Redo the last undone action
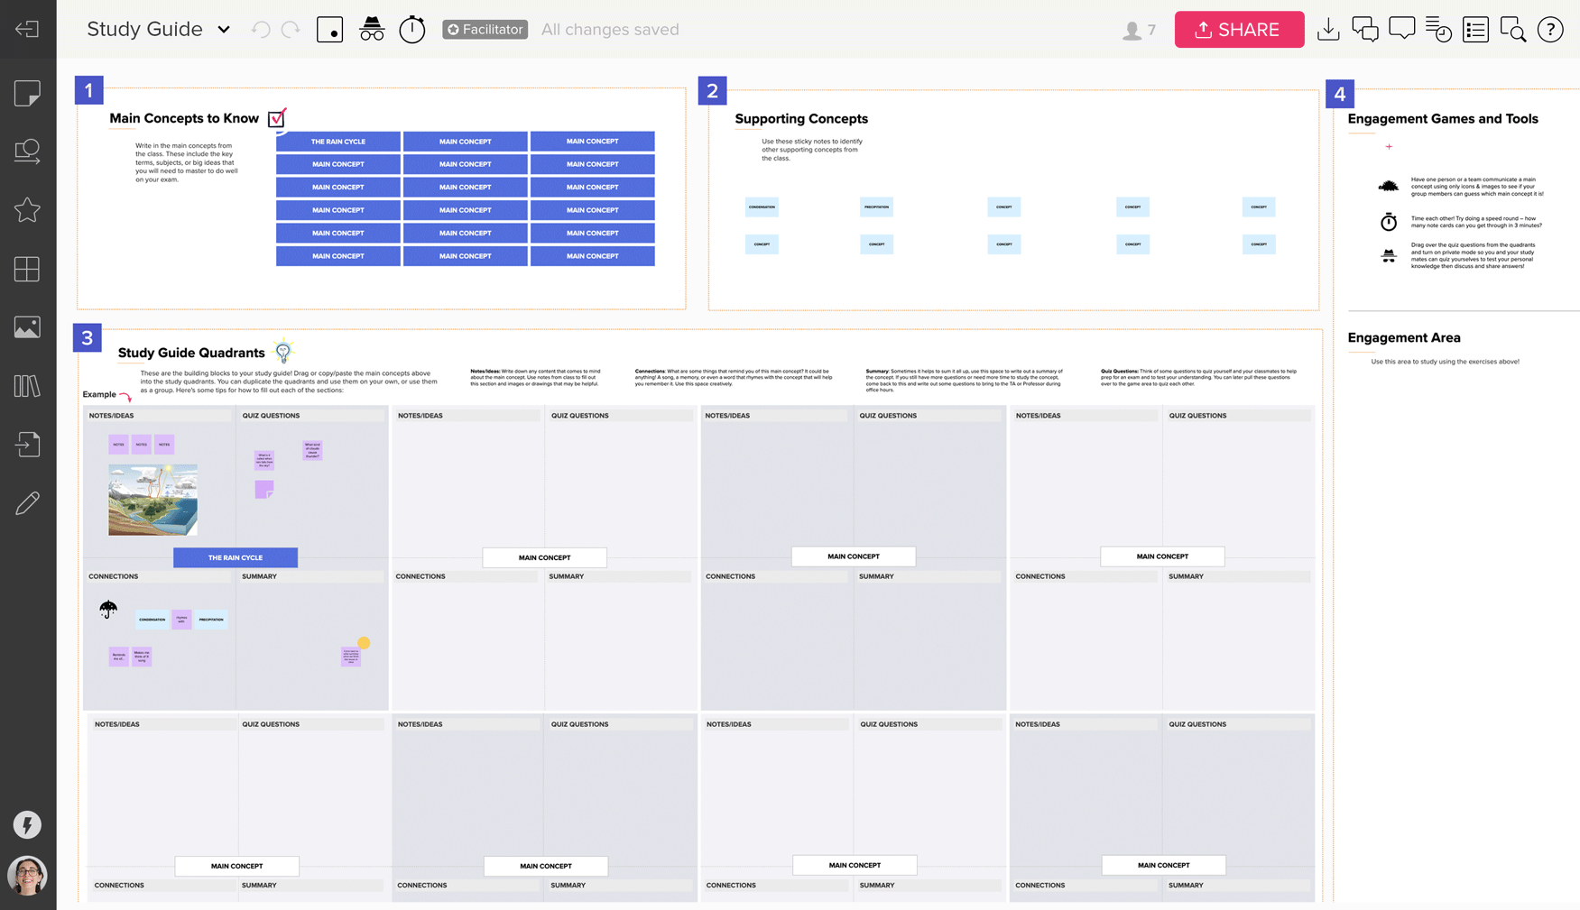This screenshot has height=910, width=1580. [291, 30]
